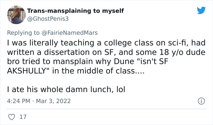Open the author's profile avatar
213x125 pixels.
click(16, 15)
